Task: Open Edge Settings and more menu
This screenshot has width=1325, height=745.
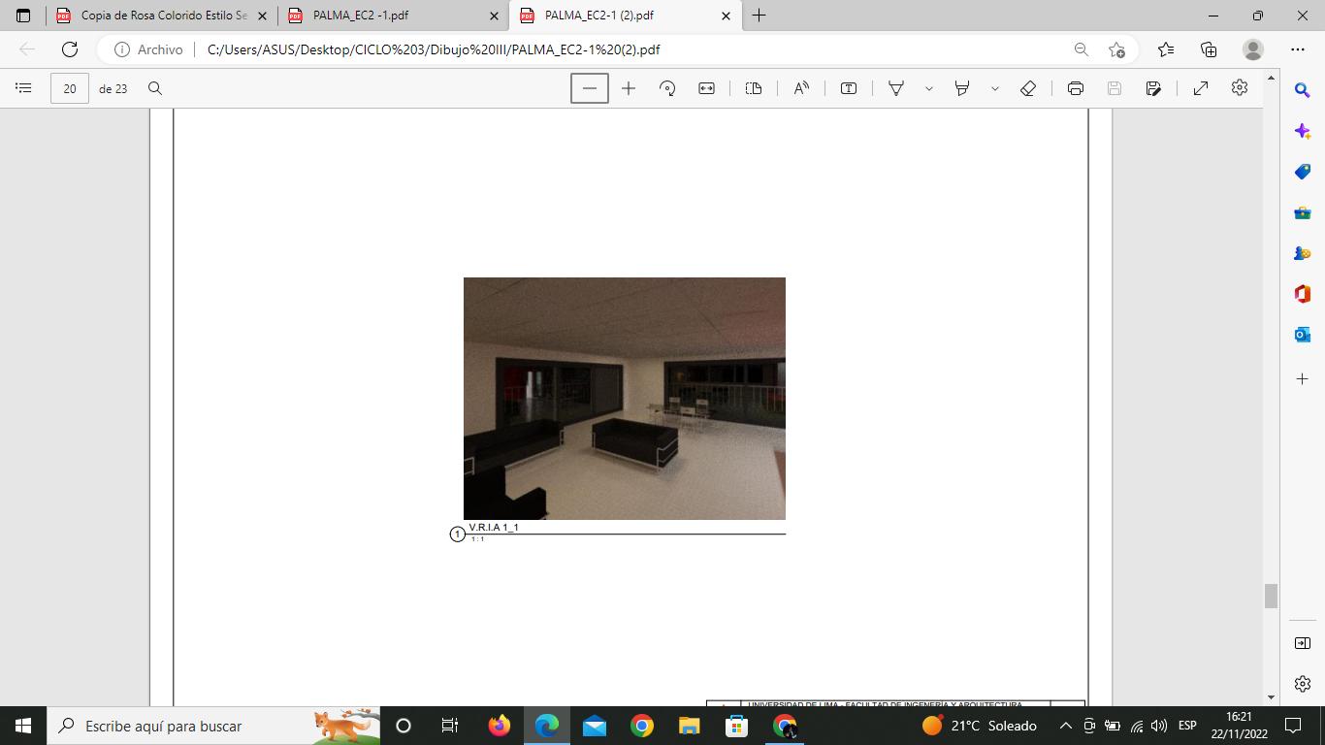Action: tap(1298, 49)
